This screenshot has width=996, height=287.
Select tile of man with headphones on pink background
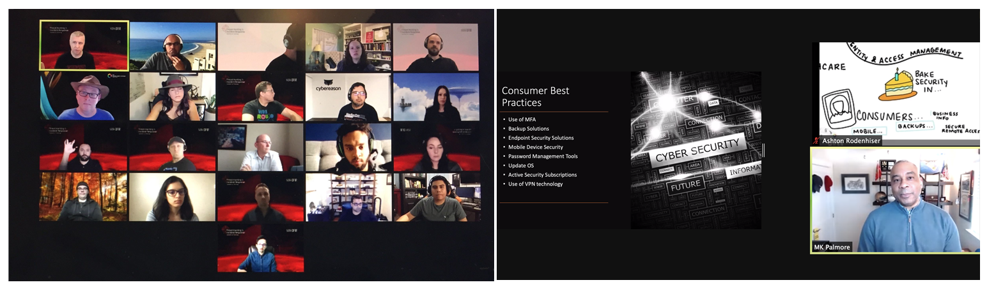point(436,47)
